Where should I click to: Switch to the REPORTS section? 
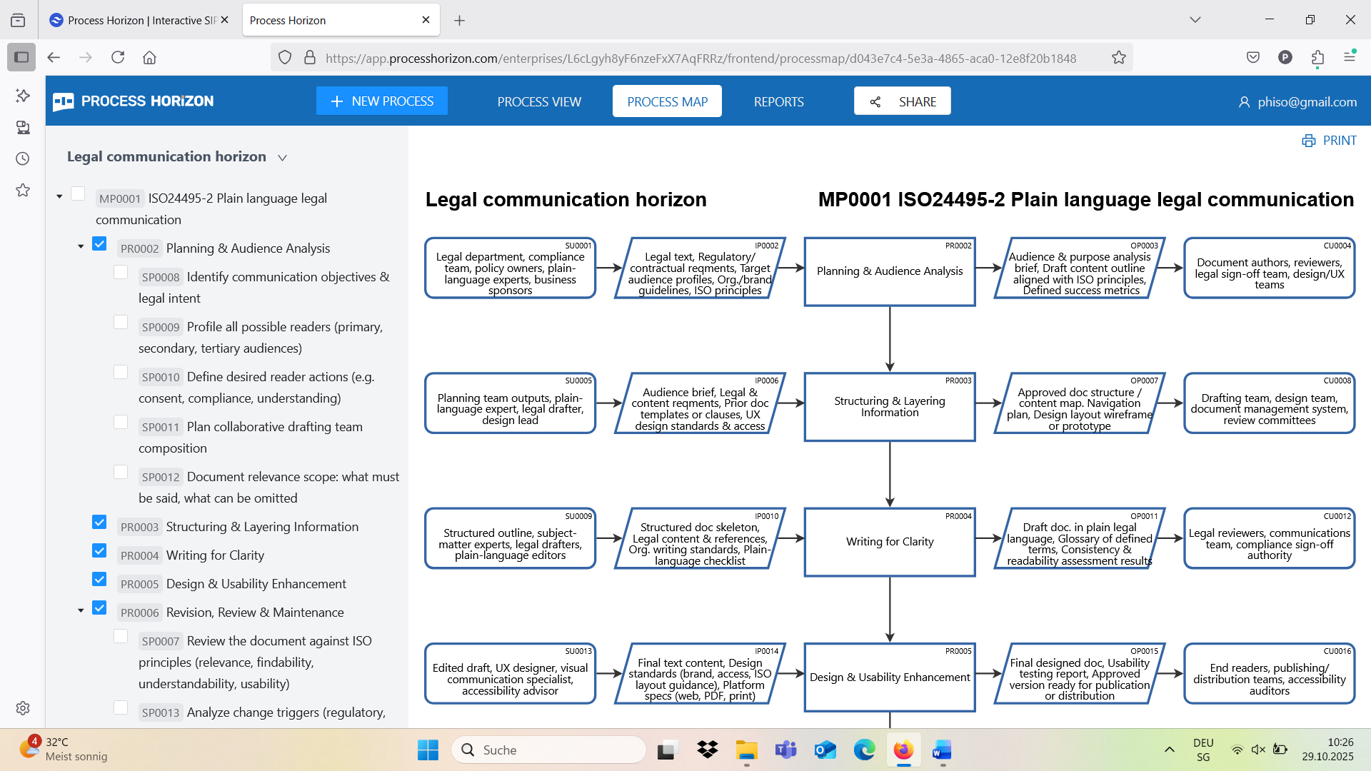(x=778, y=101)
